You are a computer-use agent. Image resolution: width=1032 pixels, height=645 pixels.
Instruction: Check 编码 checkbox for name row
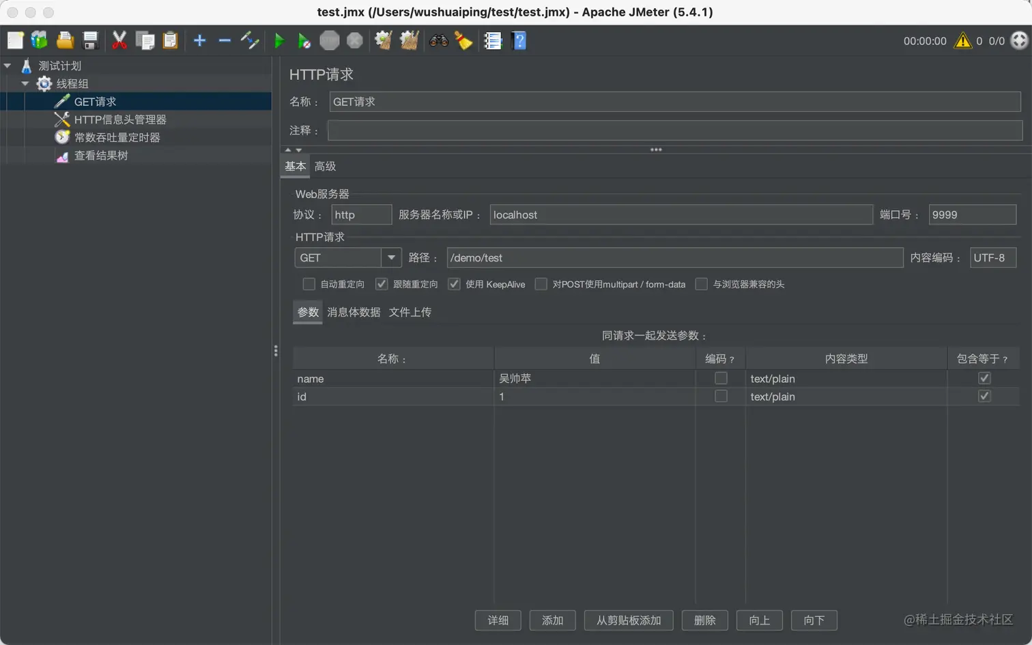coord(721,378)
